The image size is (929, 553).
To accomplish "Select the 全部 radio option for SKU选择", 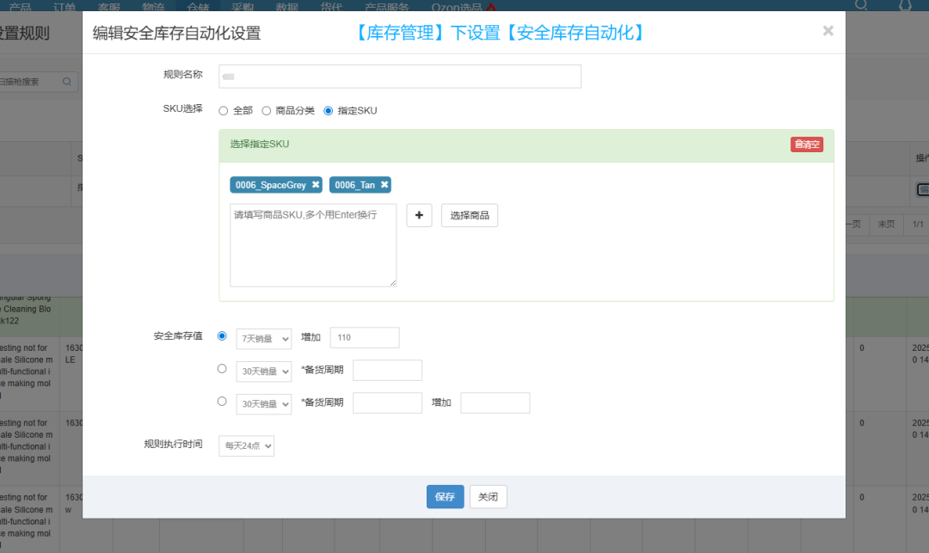I will pyautogui.click(x=224, y=110).
